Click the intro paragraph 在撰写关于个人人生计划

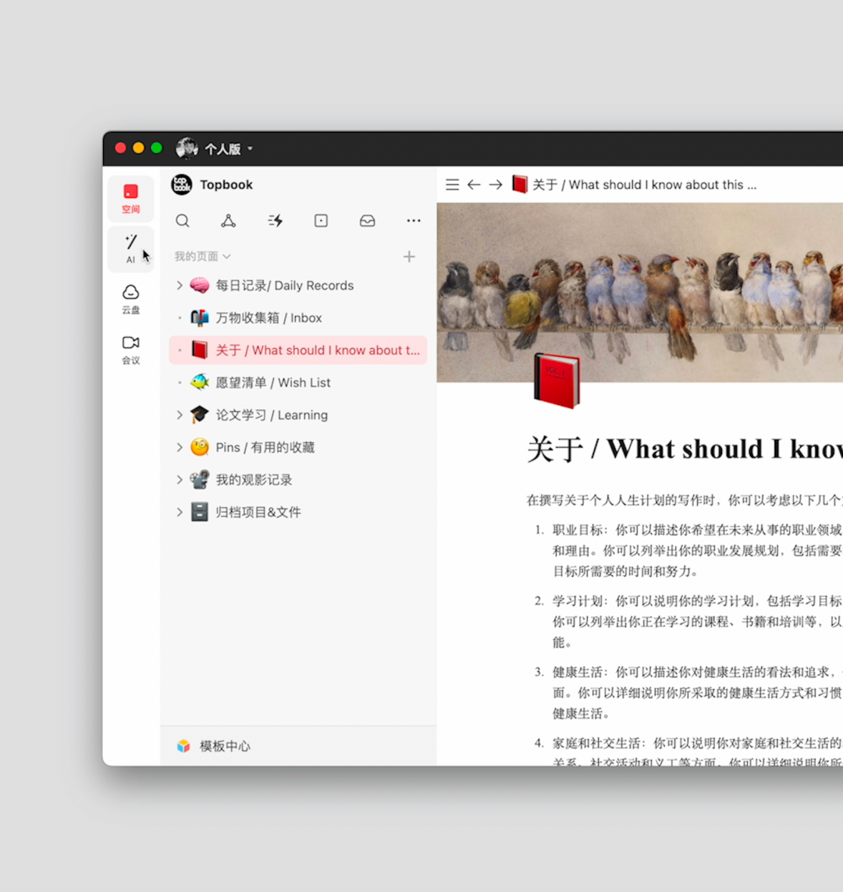click(x=685, y=500)
